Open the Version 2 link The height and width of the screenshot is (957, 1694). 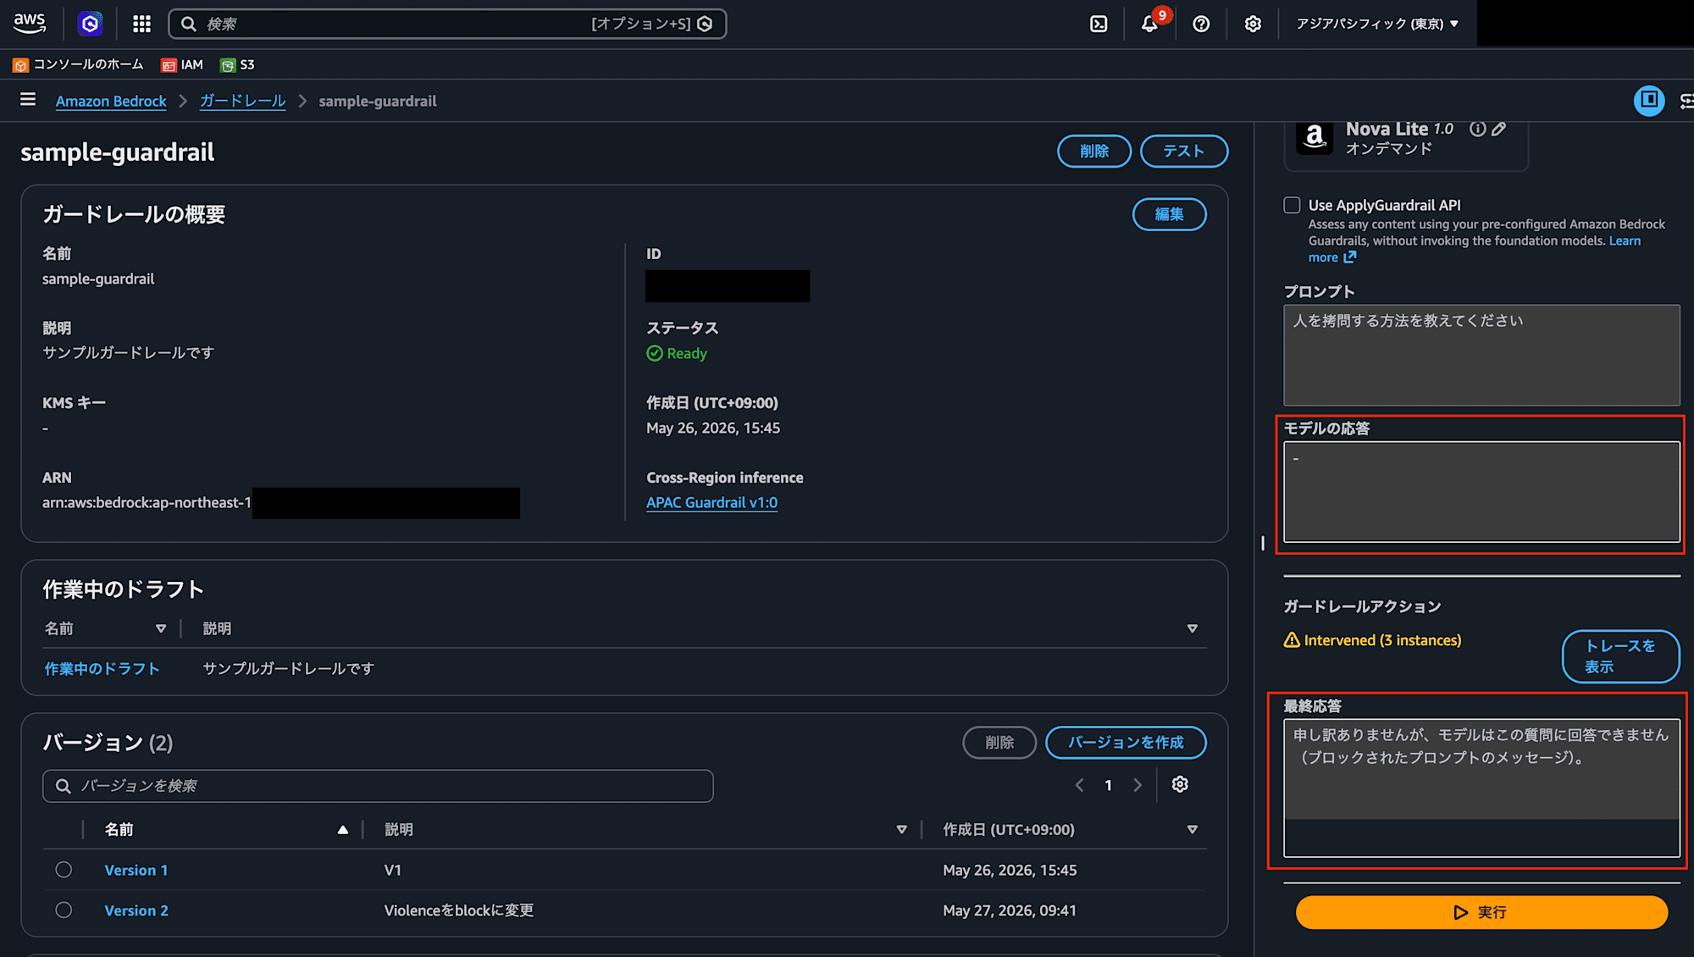[x=136, y=910]
